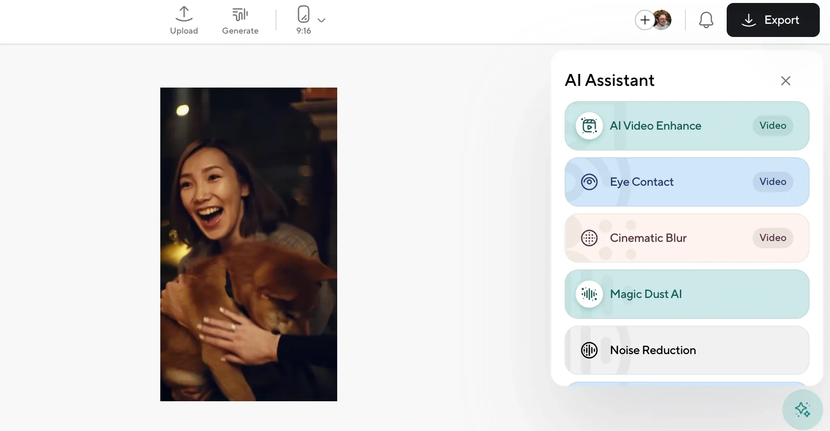Click the add new project plus icon
830x431 pixels.
tap(645, 20)
